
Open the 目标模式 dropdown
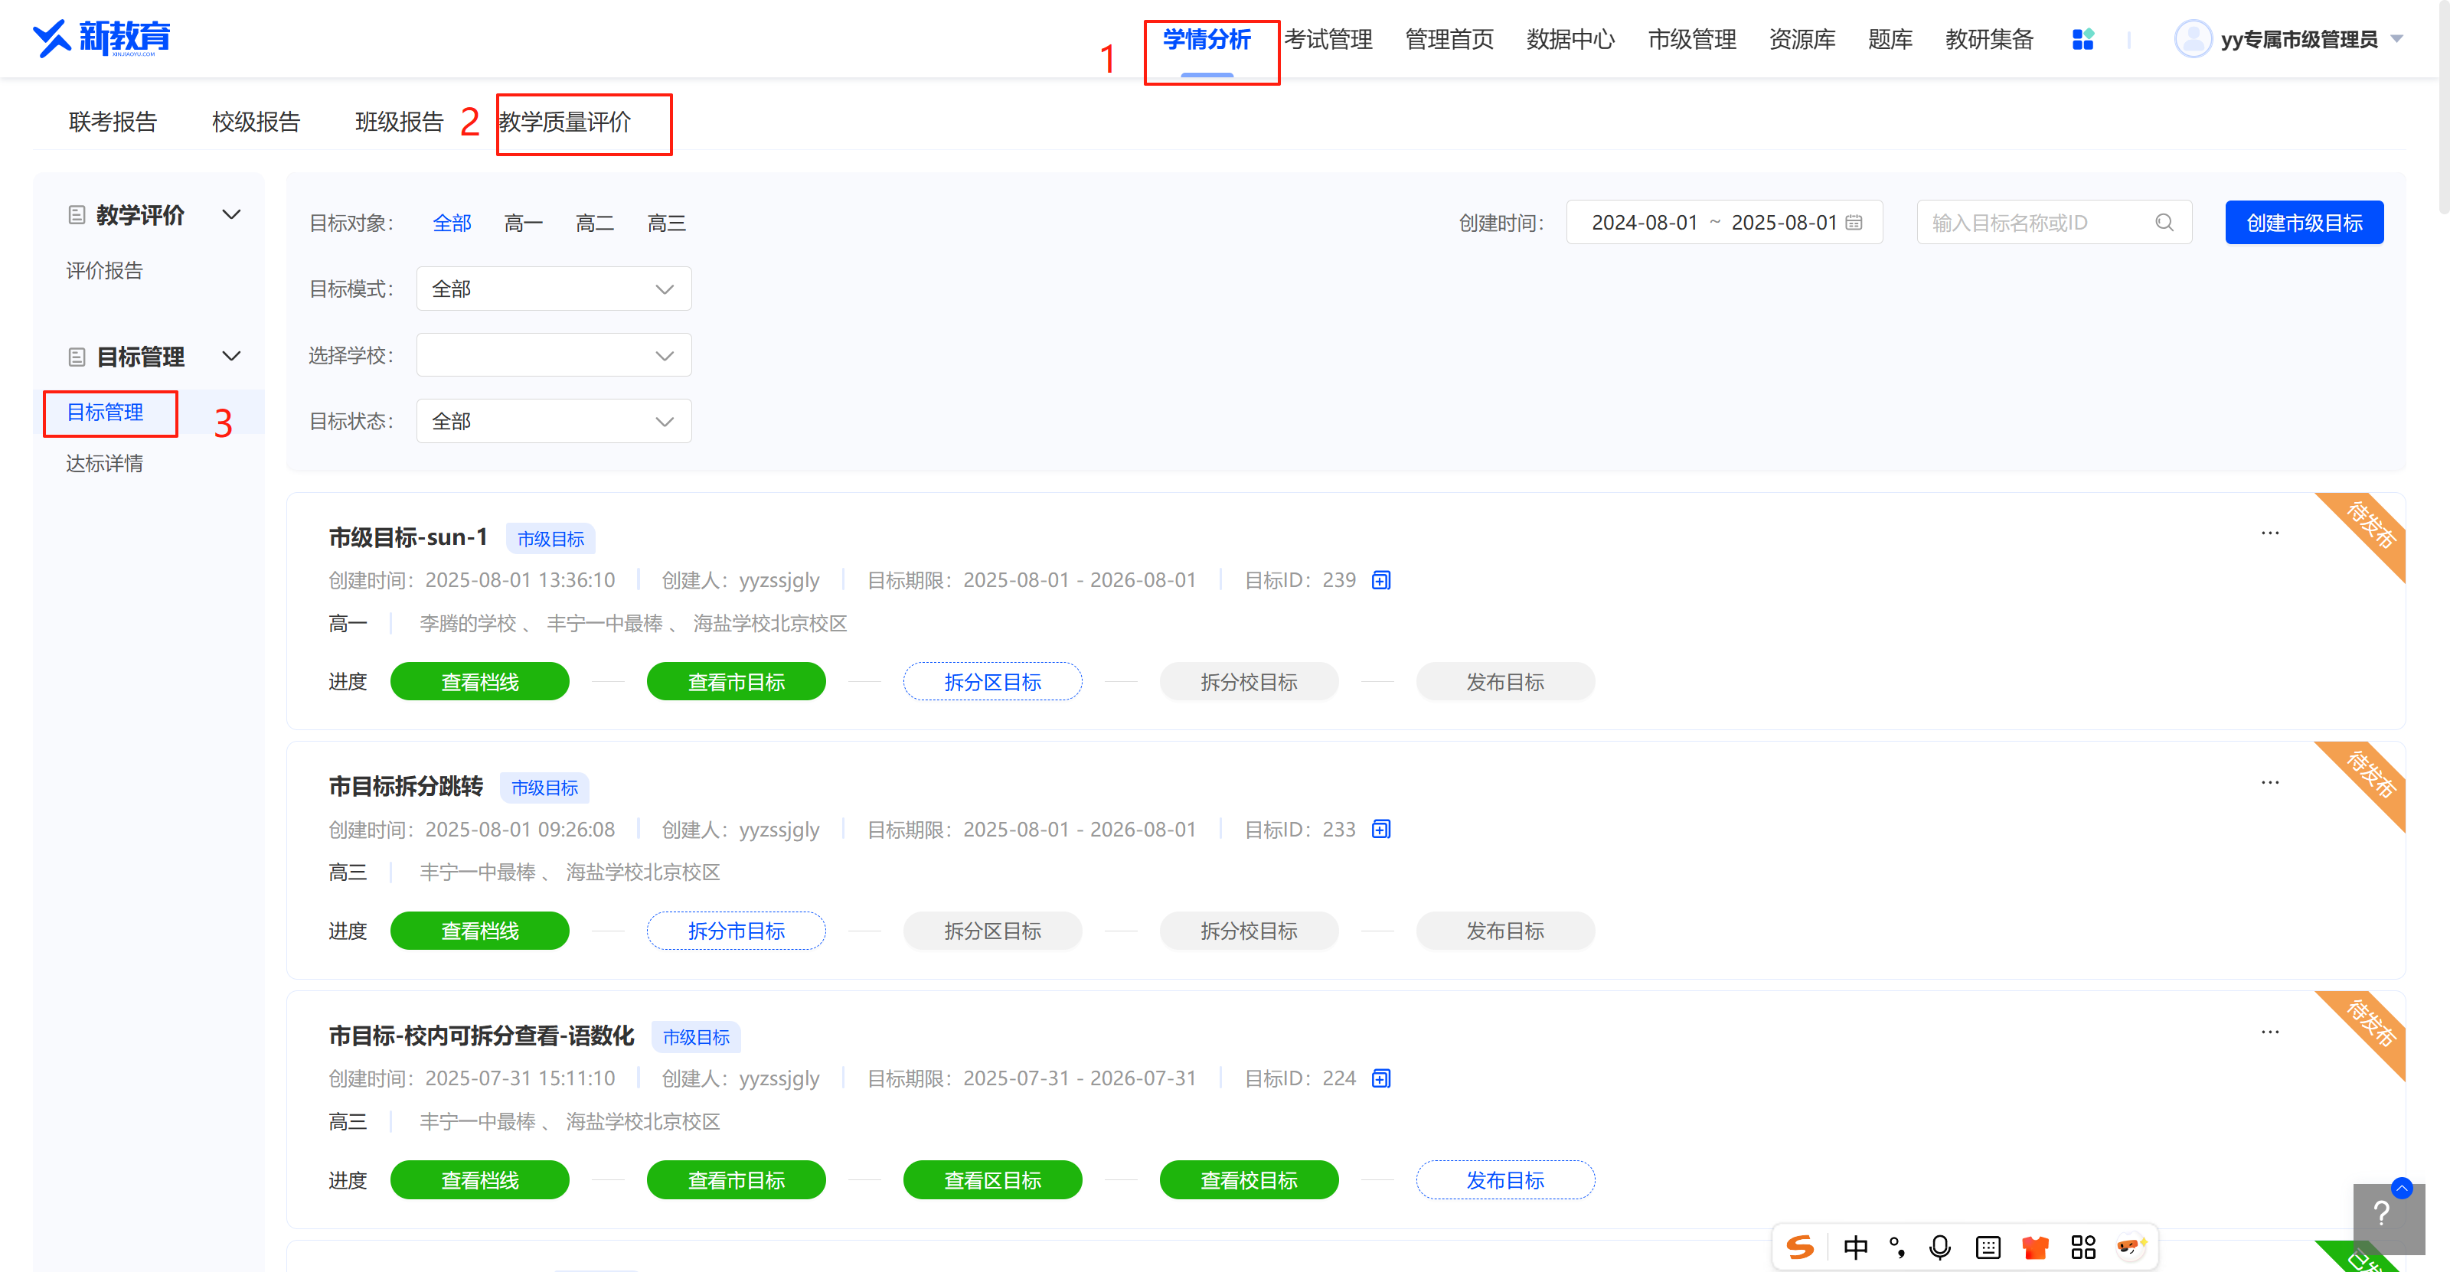(x=554, y=289)
